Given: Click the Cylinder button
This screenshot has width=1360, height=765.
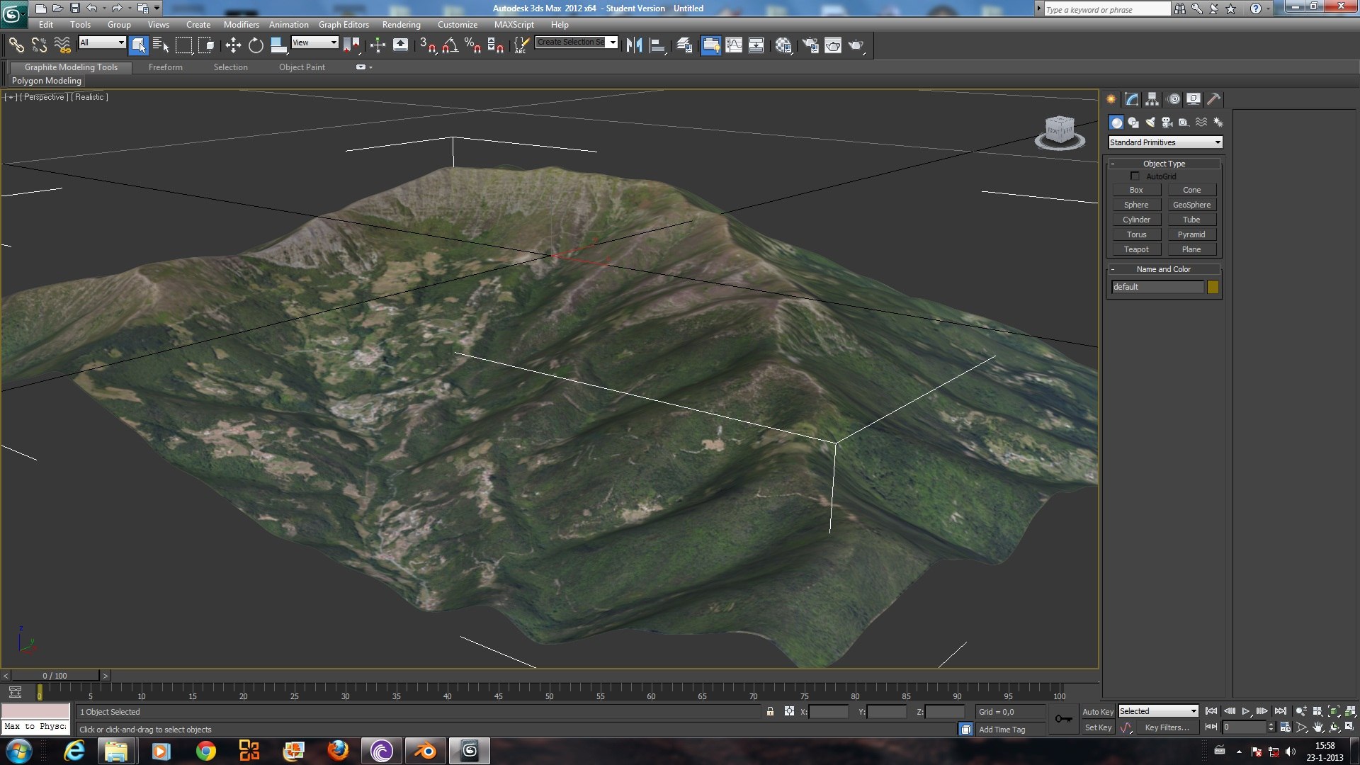Looking at the screenshot, I should (1136, 220).
